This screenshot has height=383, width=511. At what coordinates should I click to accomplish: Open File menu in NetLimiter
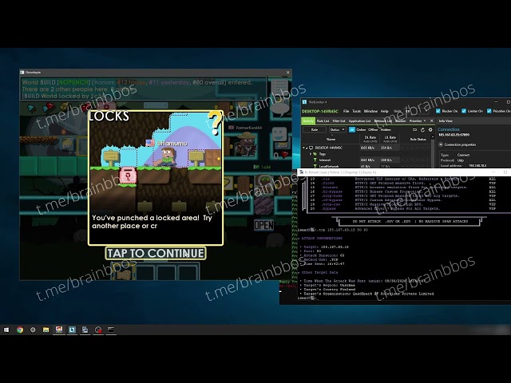[x=346, y=111]
